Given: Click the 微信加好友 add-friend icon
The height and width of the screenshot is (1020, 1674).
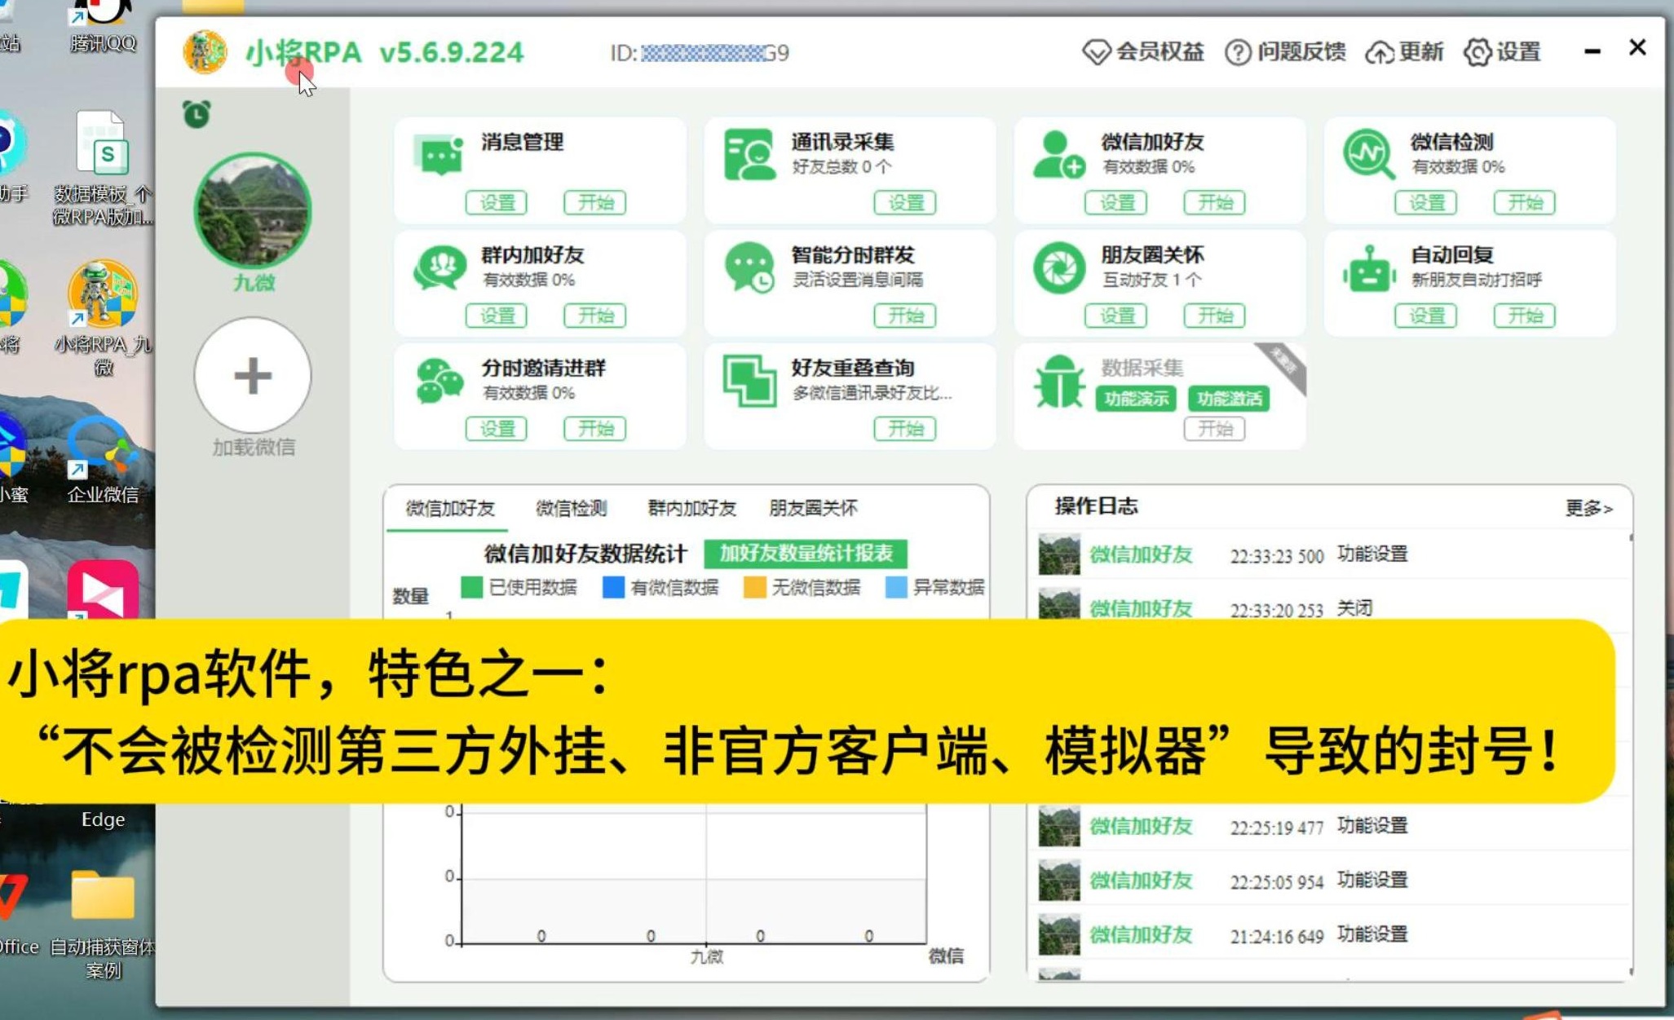Looking at the screenshot, I should (x=1058, y=154).
